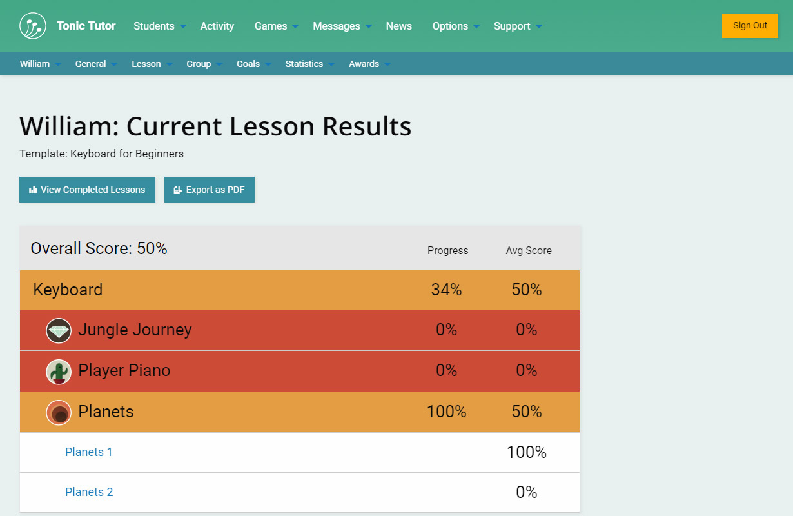The width and height of the screenshot is (793, 516).
Task: Open the Statistics submenu
Action: click(309, 64)
